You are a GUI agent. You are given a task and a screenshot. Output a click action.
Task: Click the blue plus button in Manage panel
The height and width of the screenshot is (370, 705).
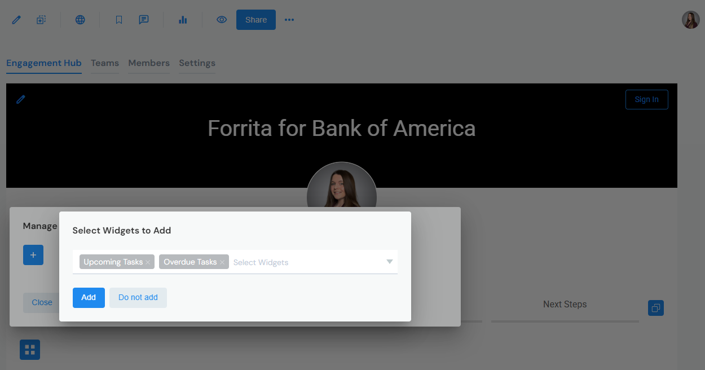point(33,255)
